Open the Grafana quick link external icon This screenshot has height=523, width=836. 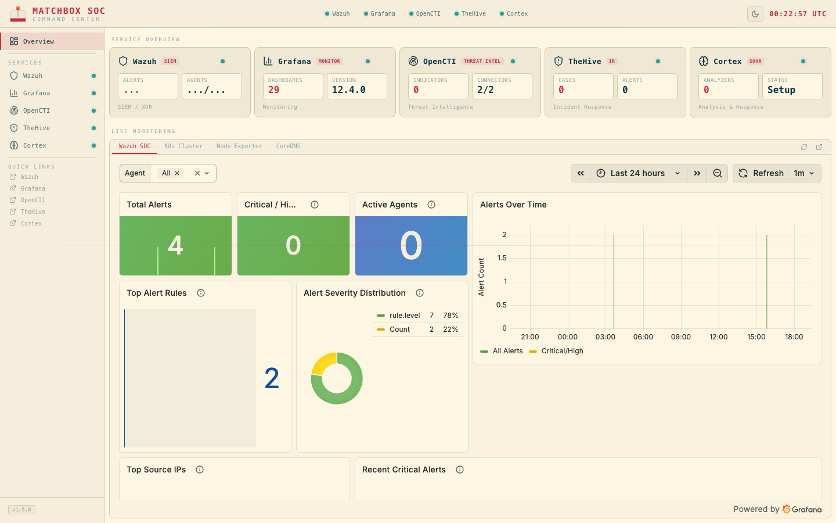pyautogui.click(x=13, y=188)
